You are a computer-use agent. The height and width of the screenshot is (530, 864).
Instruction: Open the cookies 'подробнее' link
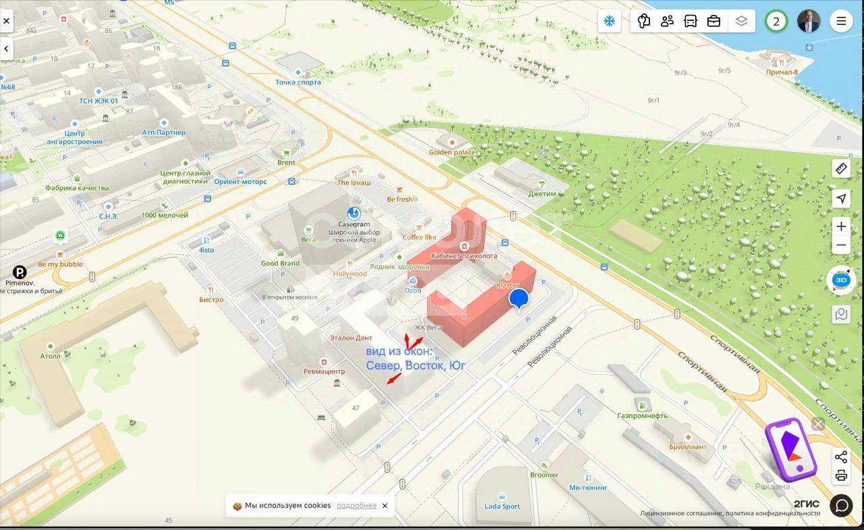tap(356, 506)
